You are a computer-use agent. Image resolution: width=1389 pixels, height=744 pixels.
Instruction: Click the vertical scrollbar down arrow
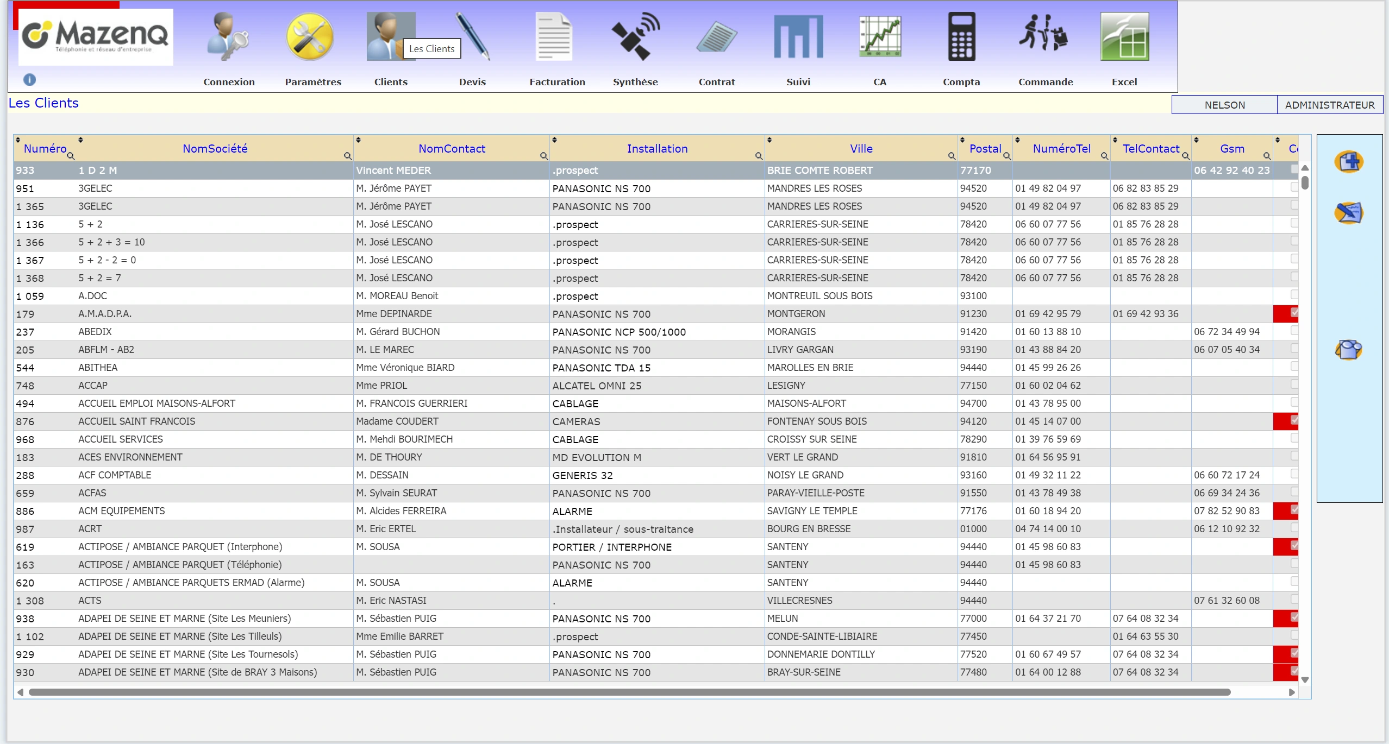1305,680
